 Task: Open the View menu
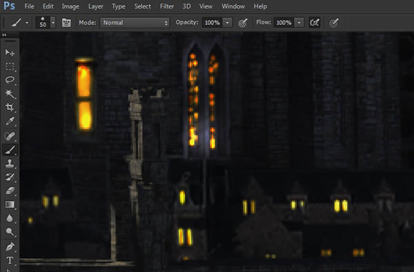coord(206,6)
